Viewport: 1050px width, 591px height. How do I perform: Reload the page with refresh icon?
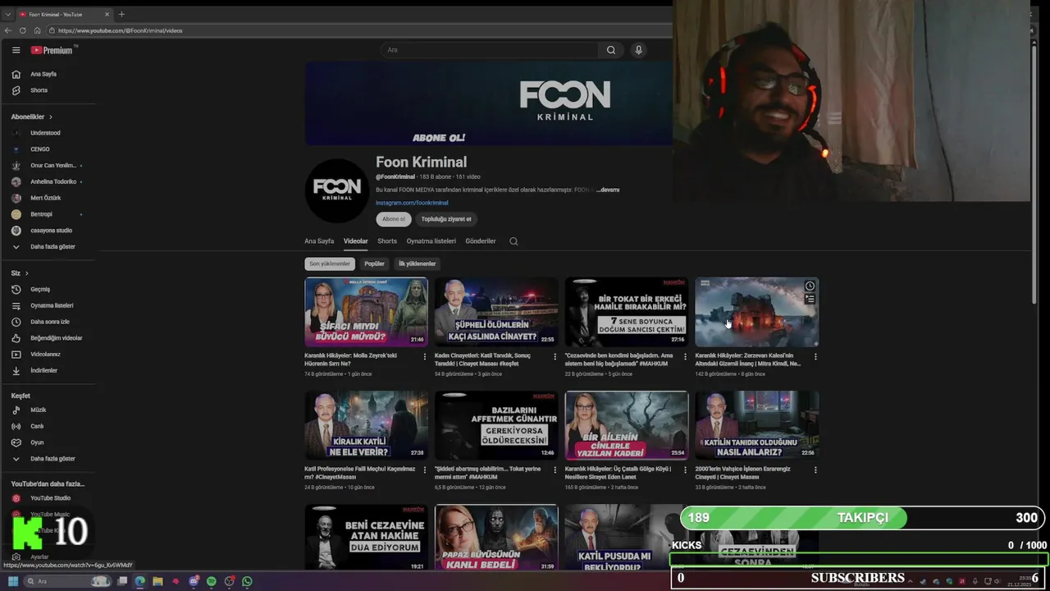click(x=22, y=30)
